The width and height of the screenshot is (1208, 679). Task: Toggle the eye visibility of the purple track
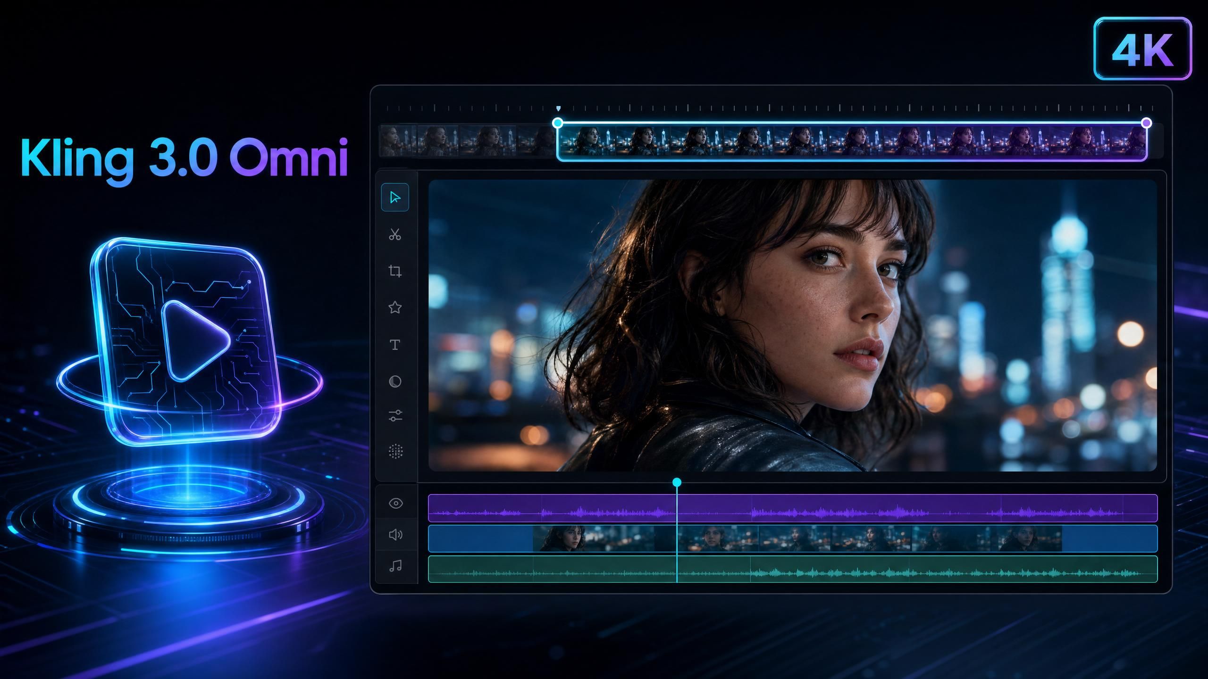[396, 504]
